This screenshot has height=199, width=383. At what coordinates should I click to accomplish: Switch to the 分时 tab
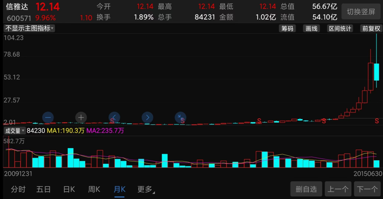point(18,189)
